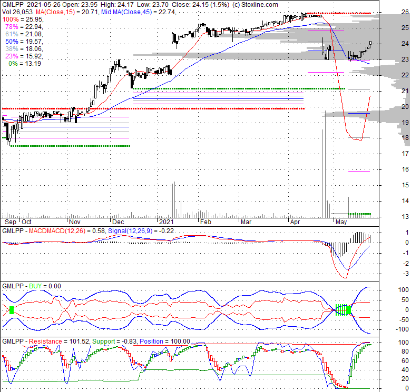The width and height of the screenshot is (411, 392).
Task: Click the 'Nov' month label on the time axis
Action: click(x=75, y=222)
